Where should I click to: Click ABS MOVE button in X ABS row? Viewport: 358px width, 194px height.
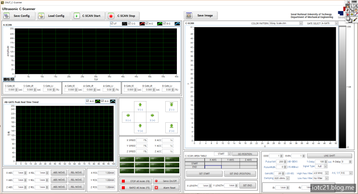coord(59,172)
